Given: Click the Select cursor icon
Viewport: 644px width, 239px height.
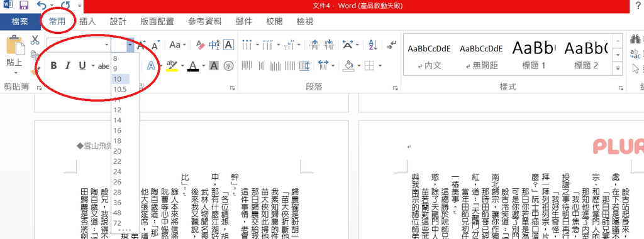Looking at the screenshot, I should pyautogui.click(x=636, y=68).
